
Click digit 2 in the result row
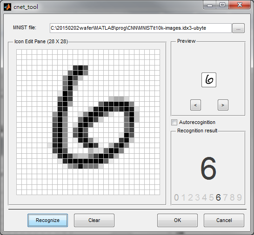[191, 197]
